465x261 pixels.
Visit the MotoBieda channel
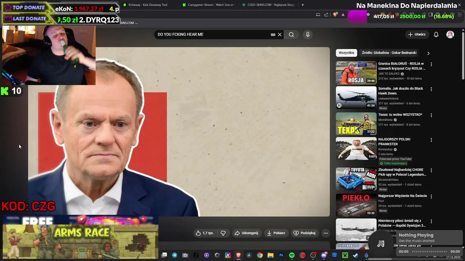[x=385, y=120]
